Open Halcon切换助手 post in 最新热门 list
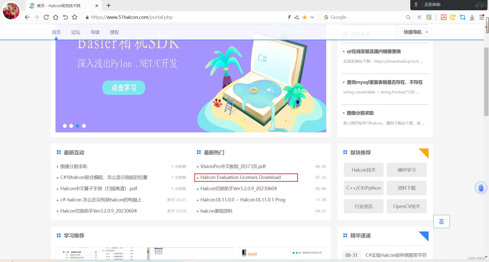Viewport: 489px width, 262px height. (239, 189)
